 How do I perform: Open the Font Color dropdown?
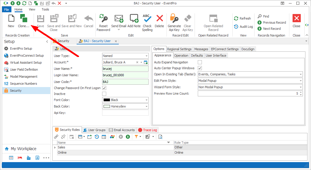(x=146, y=100)
